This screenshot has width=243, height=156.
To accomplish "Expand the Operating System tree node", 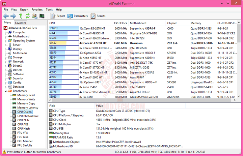I will click(6, 41).
